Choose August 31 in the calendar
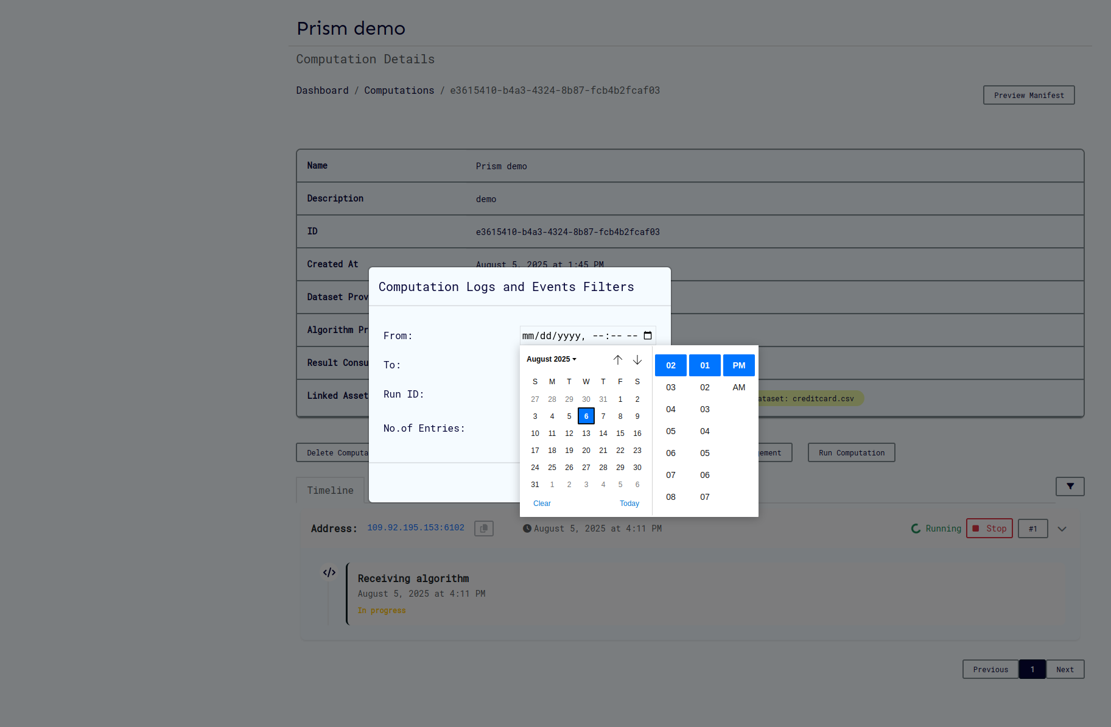 click(x=535, y=485)
